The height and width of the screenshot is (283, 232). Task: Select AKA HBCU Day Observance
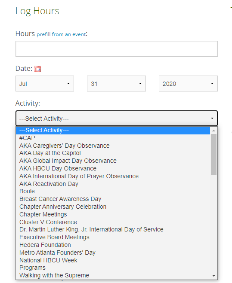[x=113, y=168]
